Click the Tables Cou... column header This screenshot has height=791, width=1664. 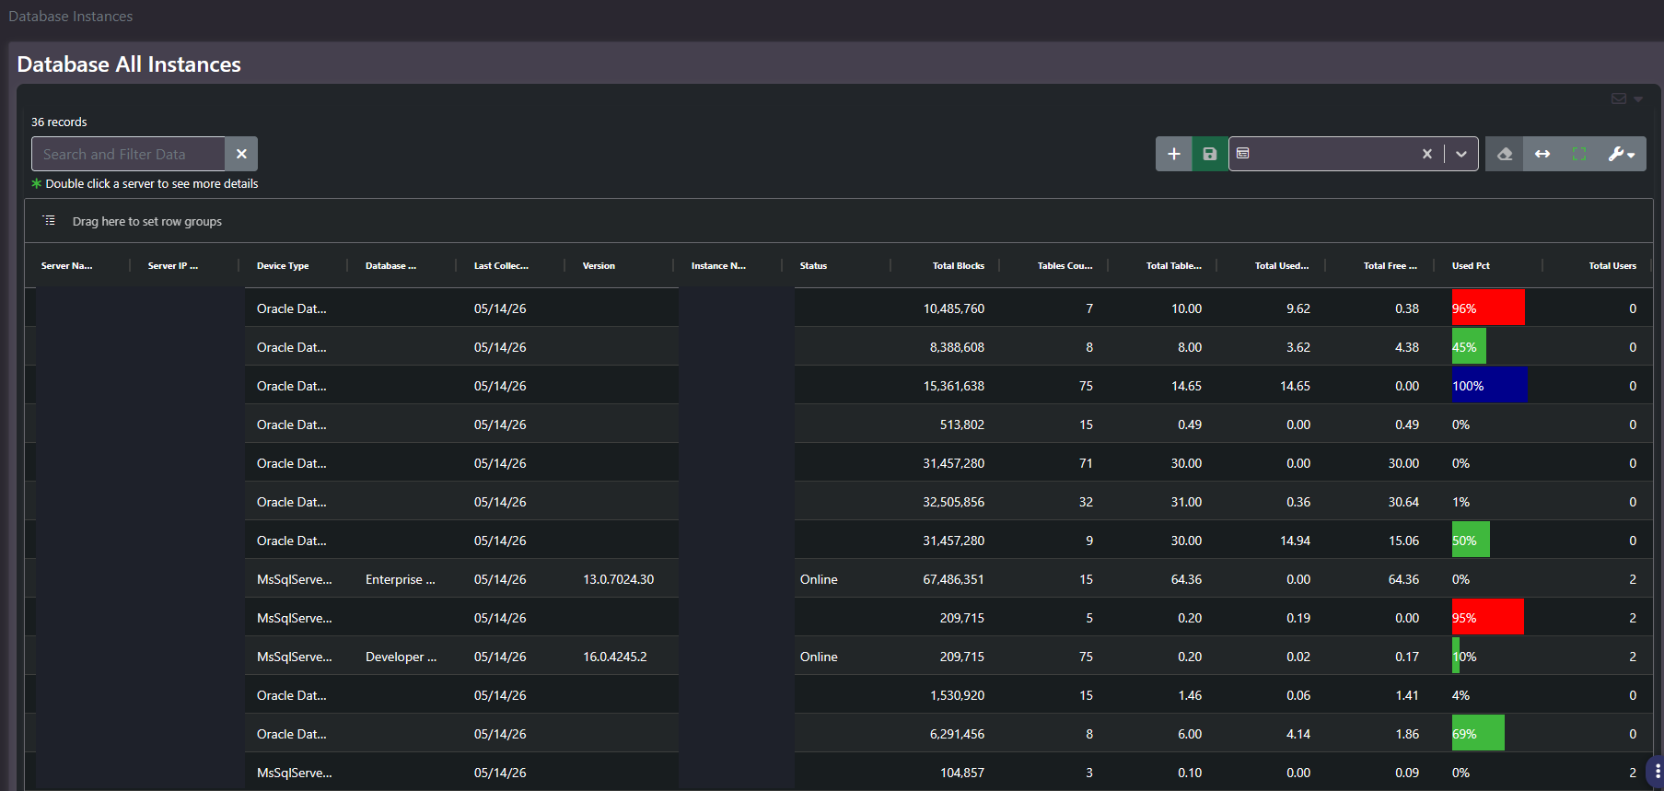(1065, 265)
